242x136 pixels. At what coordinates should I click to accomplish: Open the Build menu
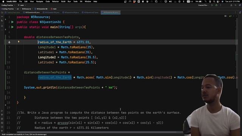63,2
